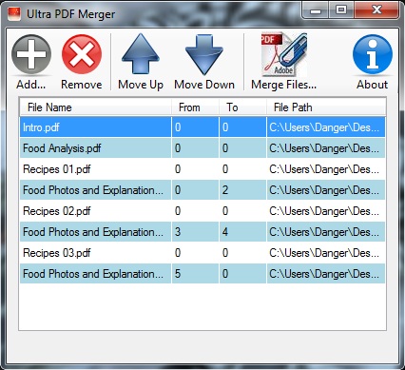Select the Recipes 01.pdf entry

click(x=202, y=169)
